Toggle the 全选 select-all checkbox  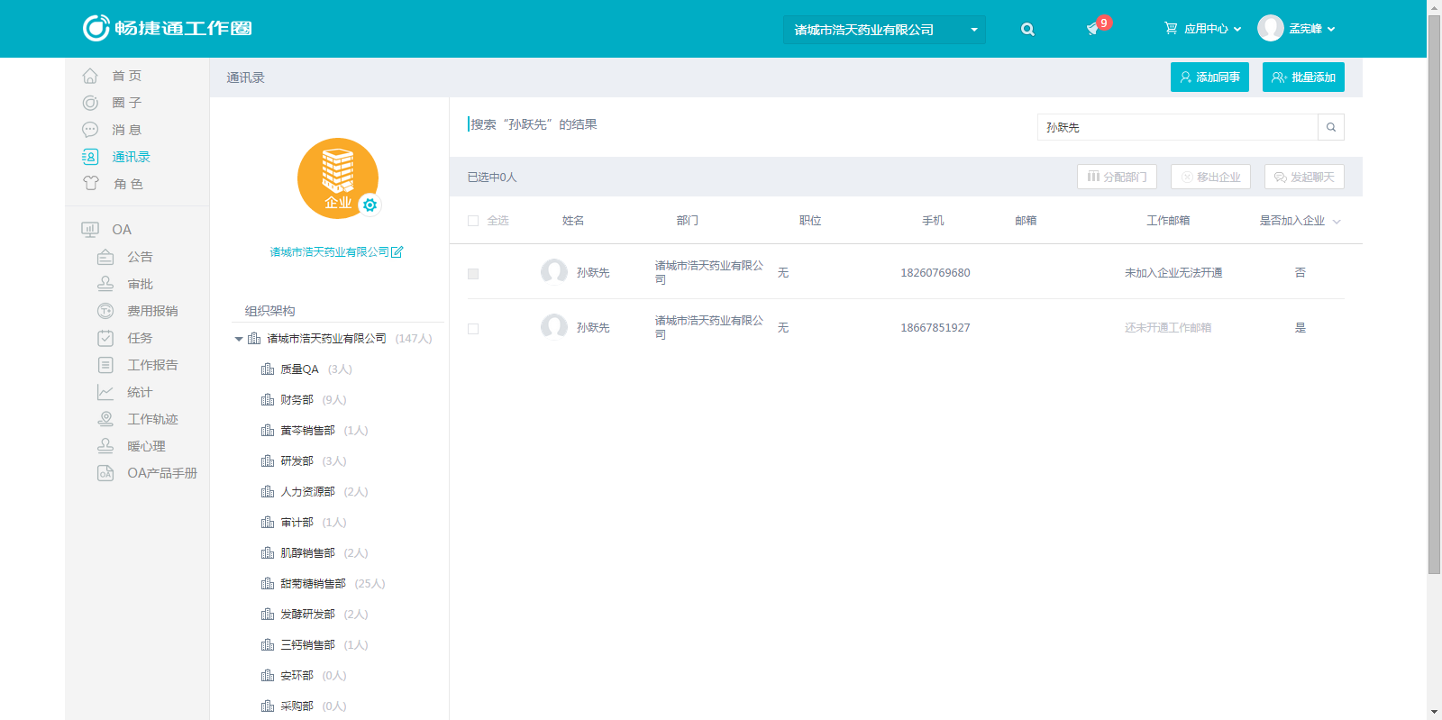point(473,221)
